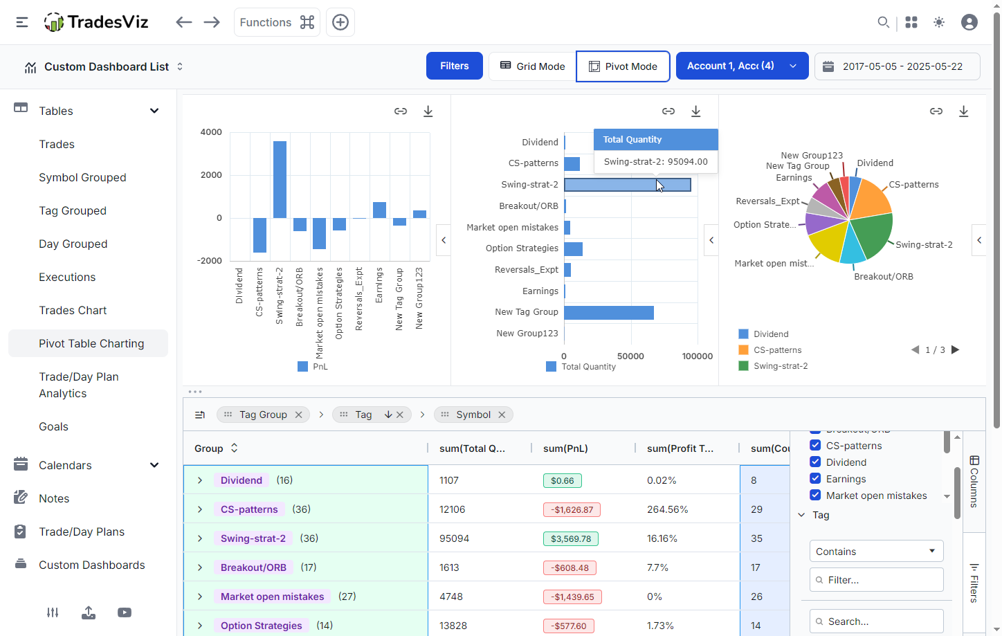Open the apps grid icon
This screenshot has width=1002, height=636.
(x=911, y=22)
